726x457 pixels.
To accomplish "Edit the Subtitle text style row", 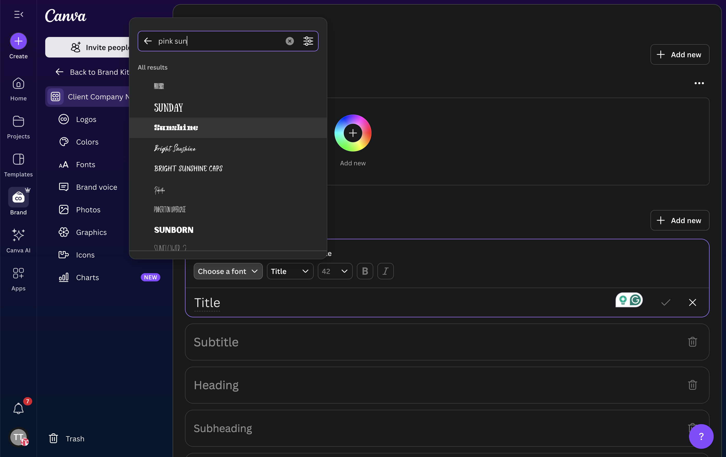I will [447, 342].
